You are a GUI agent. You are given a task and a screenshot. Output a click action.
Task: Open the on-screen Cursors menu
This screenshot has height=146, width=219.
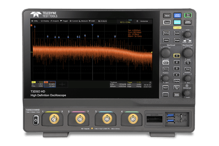[74, 21]
